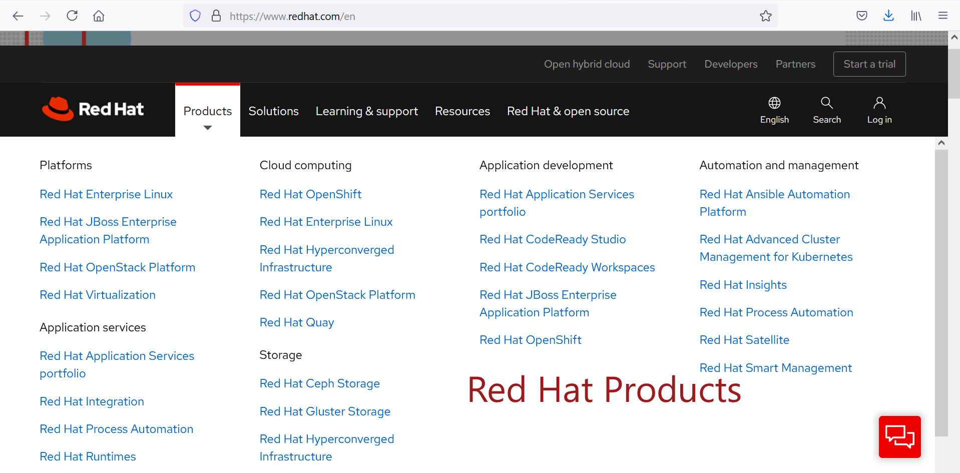
Task: Expand the Solutions navigation menu
Action: 273,111
